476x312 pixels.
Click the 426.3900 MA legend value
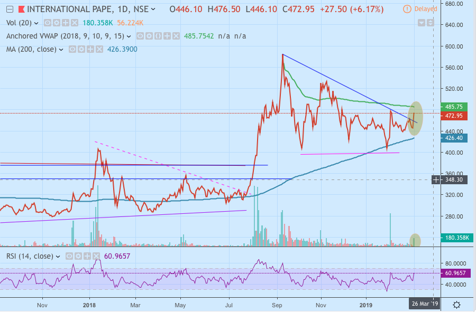[x=122, y=50]
